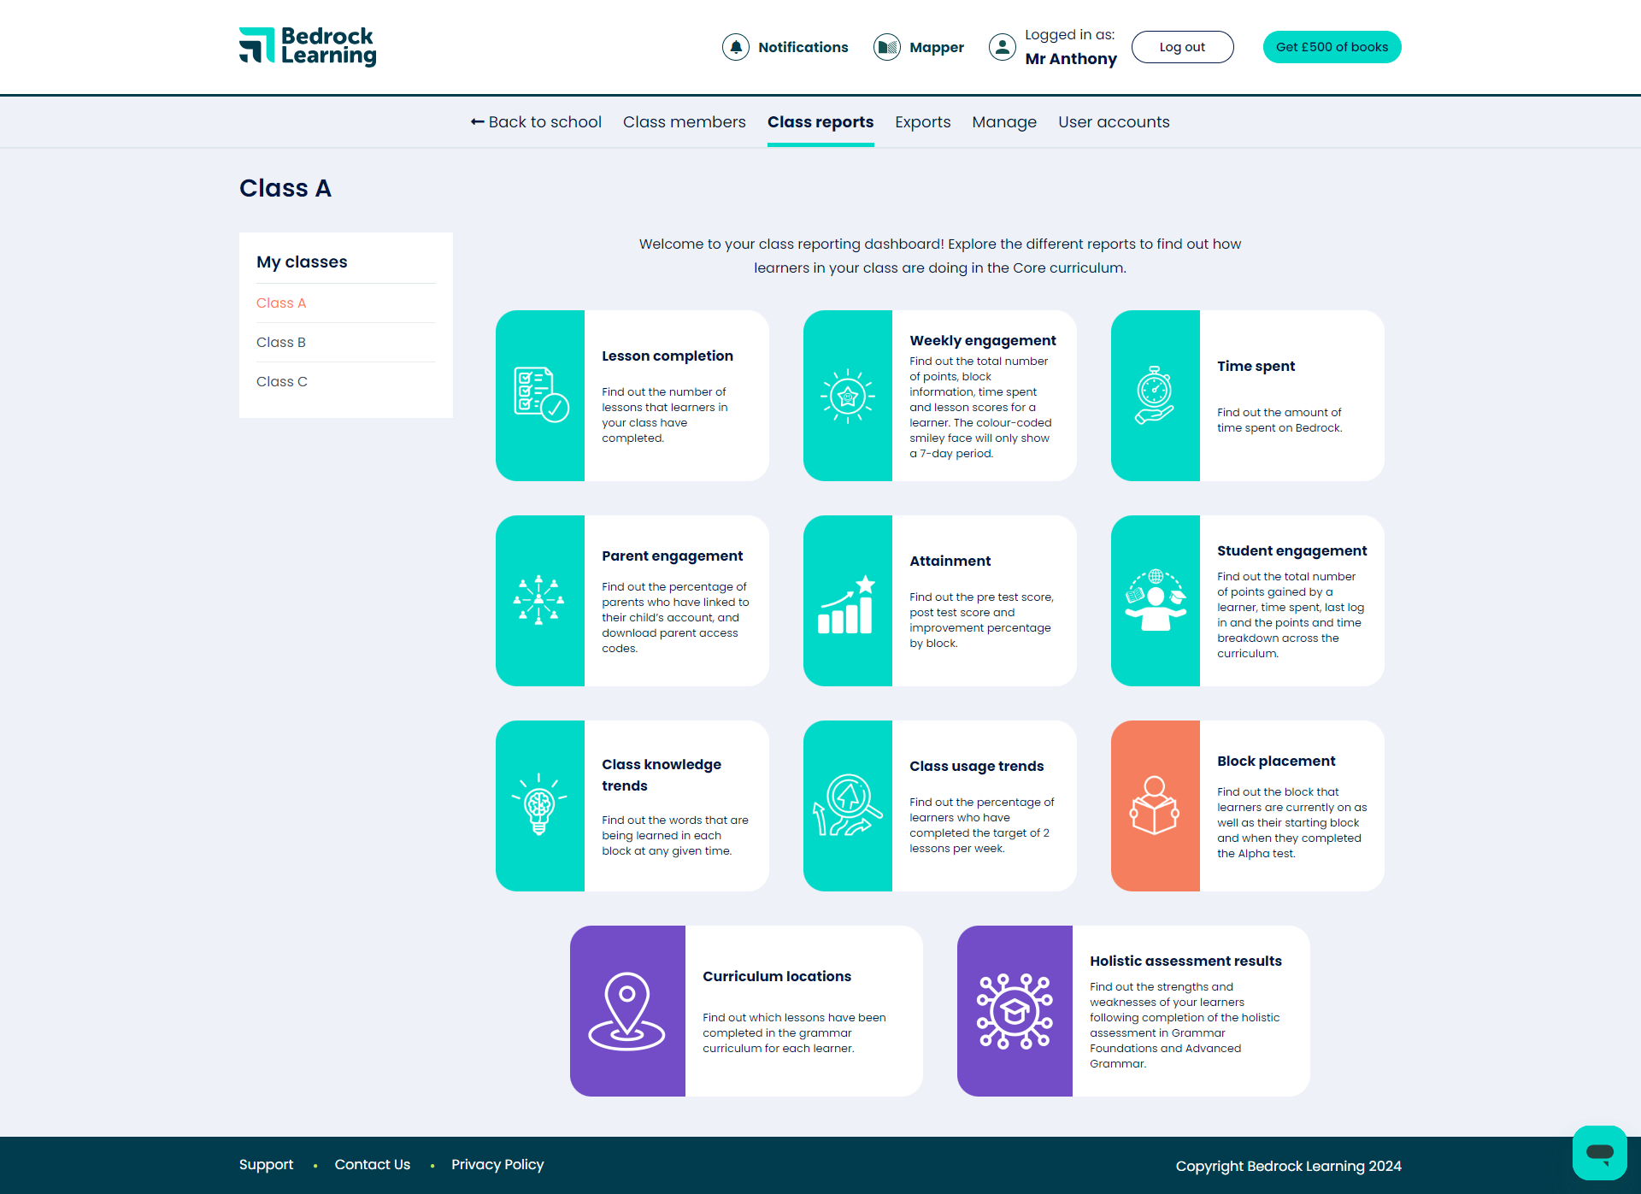The image size is (1641, 1194).
Task: Click the user profile avatar icon
Action: 1003,47
